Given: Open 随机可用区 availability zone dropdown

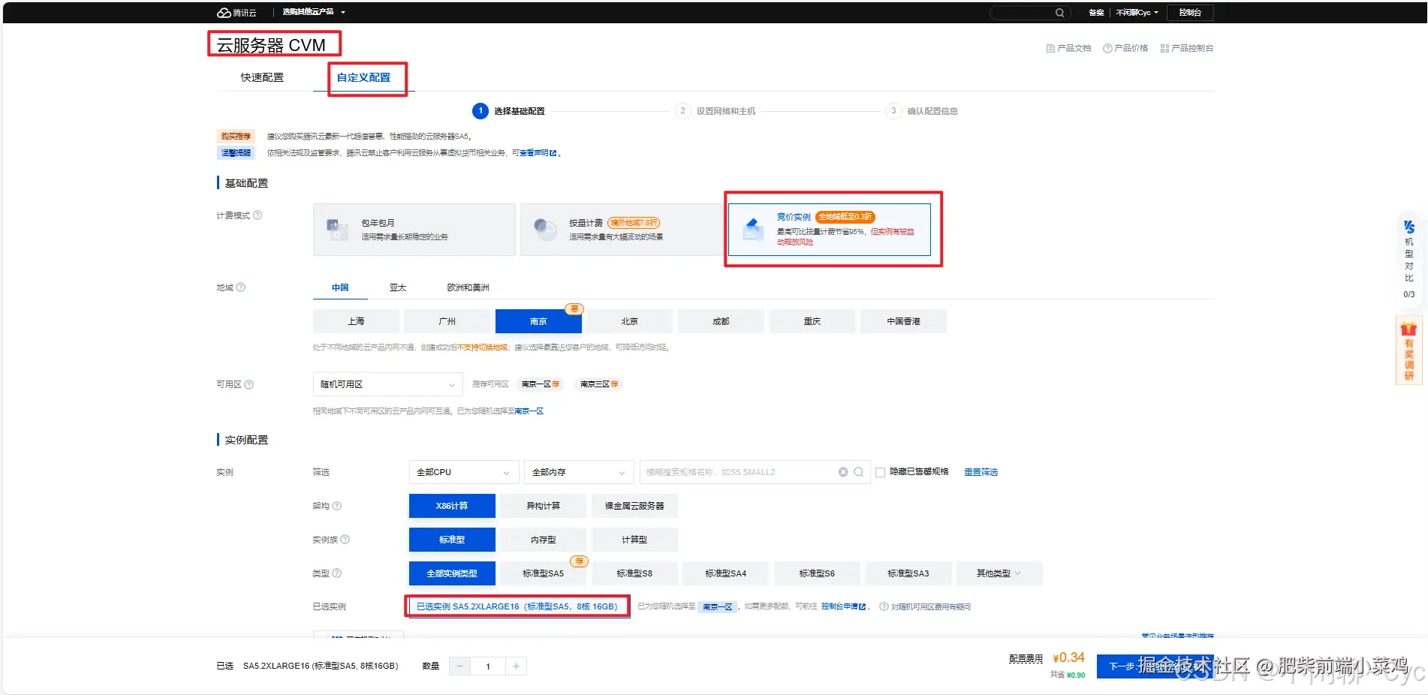Looking at the screenshot, I should pyautogui.click(x=387, y=384).
